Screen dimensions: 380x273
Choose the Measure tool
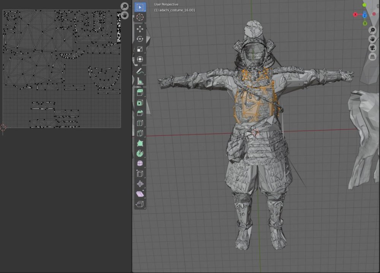140,81
